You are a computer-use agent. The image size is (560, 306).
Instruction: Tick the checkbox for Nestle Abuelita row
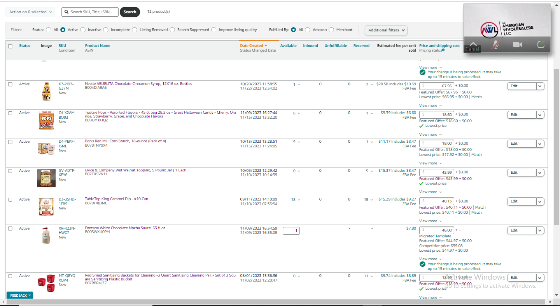click(10, 84)
